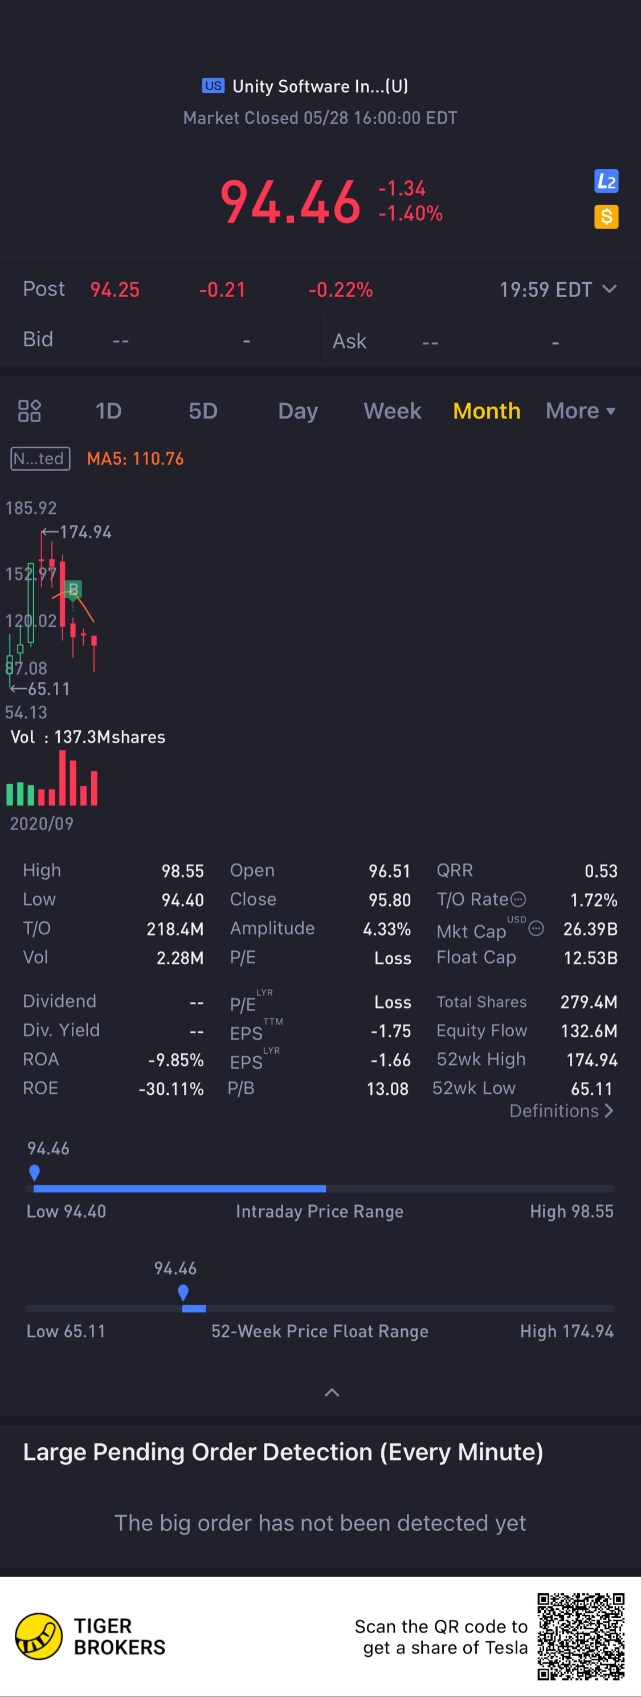
Task: Tap the green B buy marker on chart
Action: point(73,590)
